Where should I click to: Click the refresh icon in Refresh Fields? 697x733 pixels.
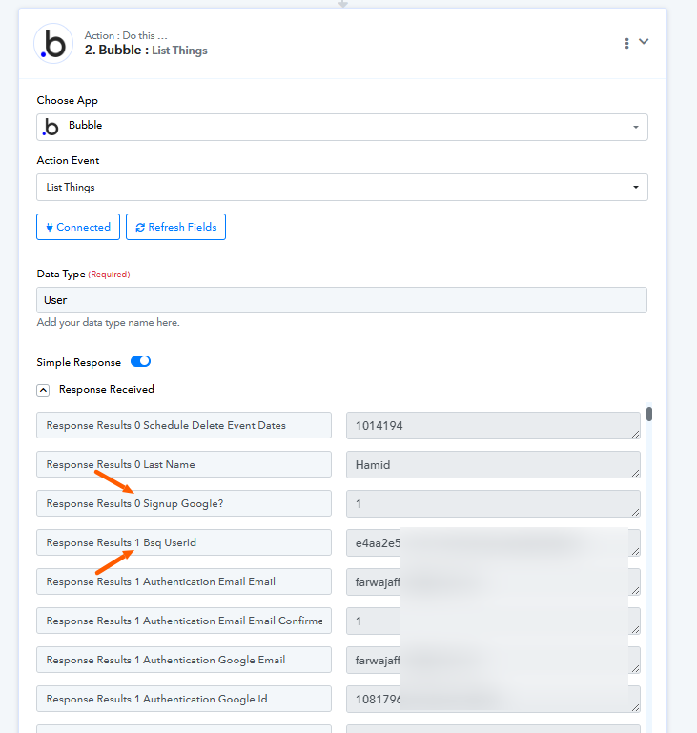click(x=140, y=228)
